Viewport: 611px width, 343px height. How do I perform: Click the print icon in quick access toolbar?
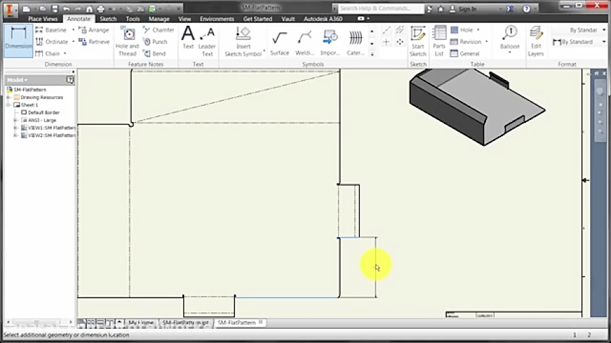pyautogui.click(x=100, y=9)
